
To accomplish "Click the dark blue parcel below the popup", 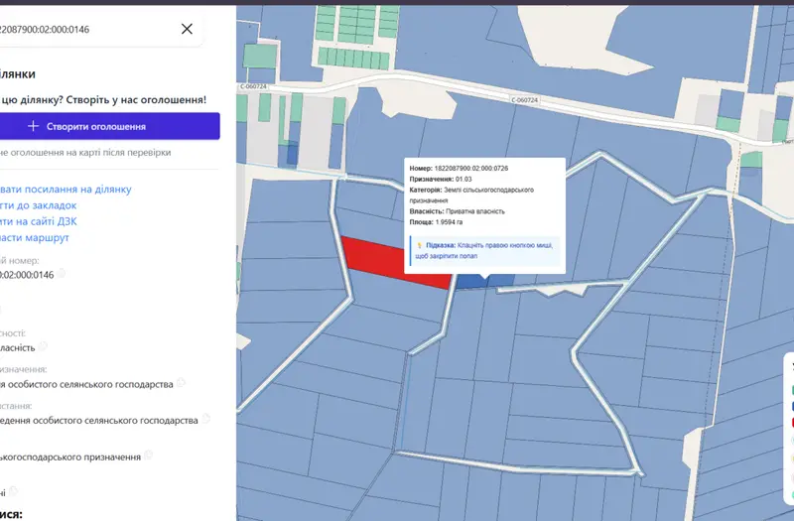I will coord(472,282).
